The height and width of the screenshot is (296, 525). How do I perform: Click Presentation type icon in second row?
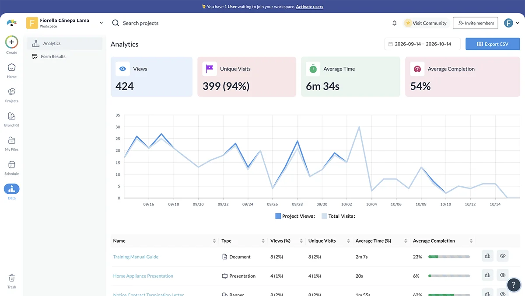pyautogui.click(x=225, y=276)
